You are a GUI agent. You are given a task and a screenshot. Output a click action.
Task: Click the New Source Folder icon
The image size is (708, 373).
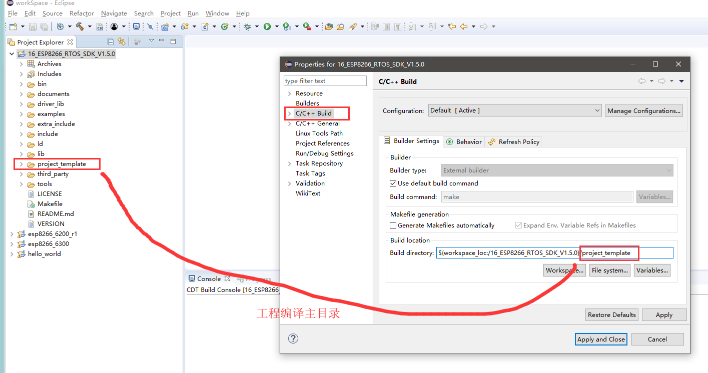pos(185,26)
